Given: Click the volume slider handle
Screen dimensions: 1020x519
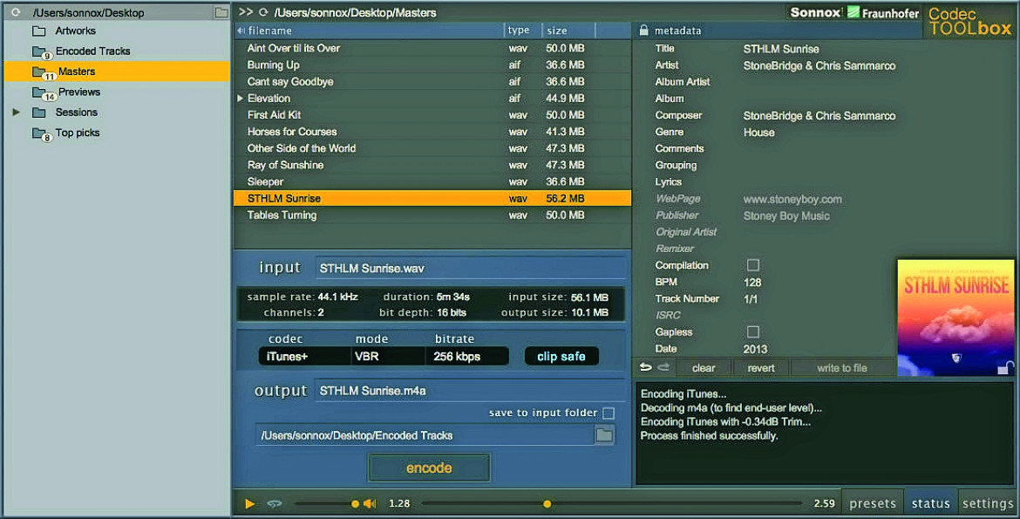Looking at the screenshot, I should pos(355,503).
